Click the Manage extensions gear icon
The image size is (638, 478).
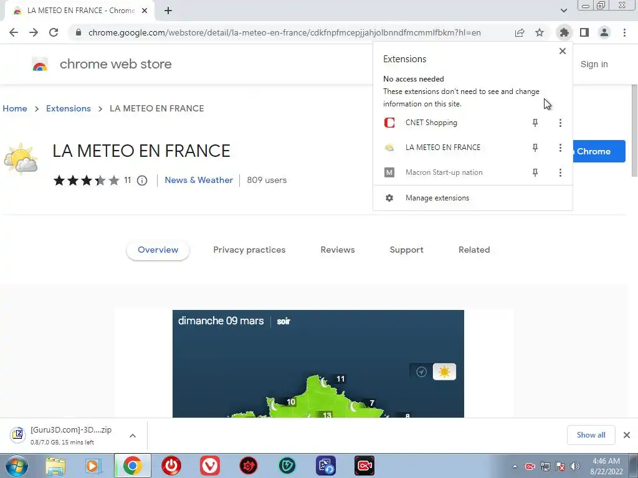[389, 198]
